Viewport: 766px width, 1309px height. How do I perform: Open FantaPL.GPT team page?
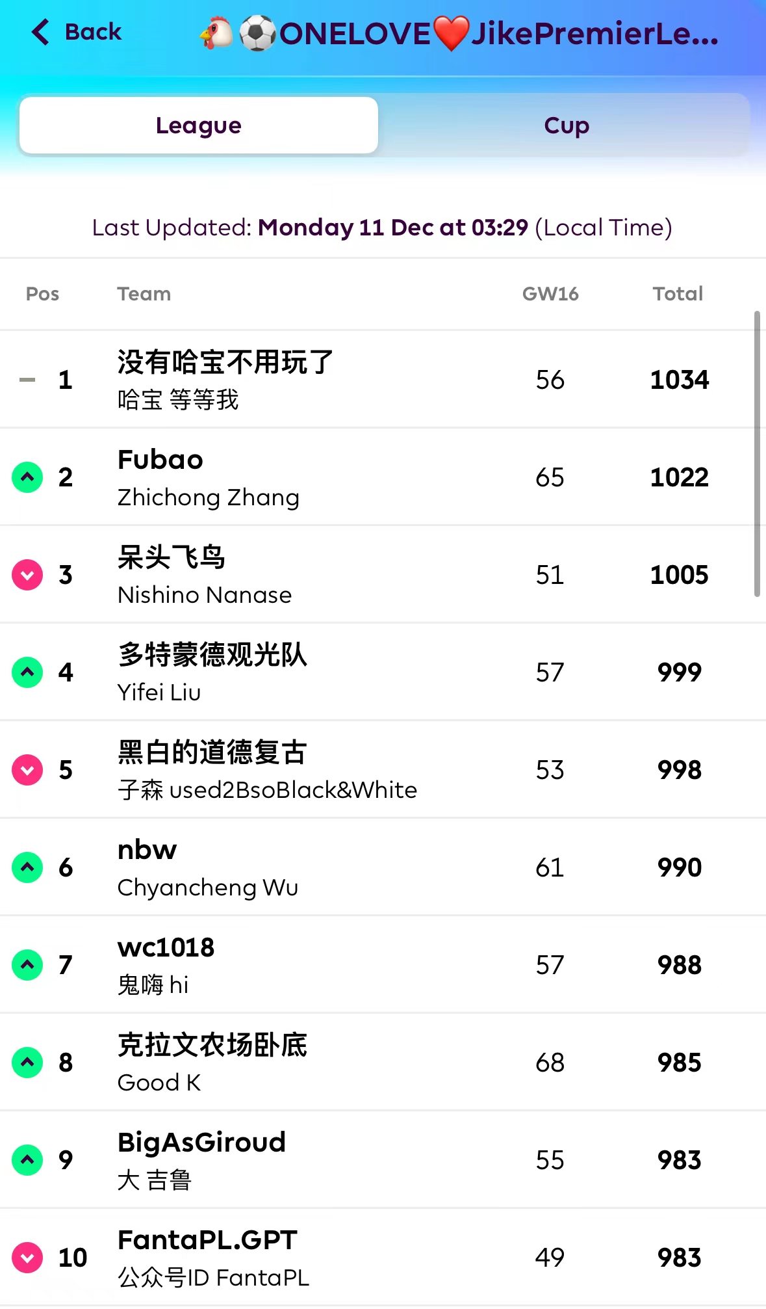pos(207,1241)
